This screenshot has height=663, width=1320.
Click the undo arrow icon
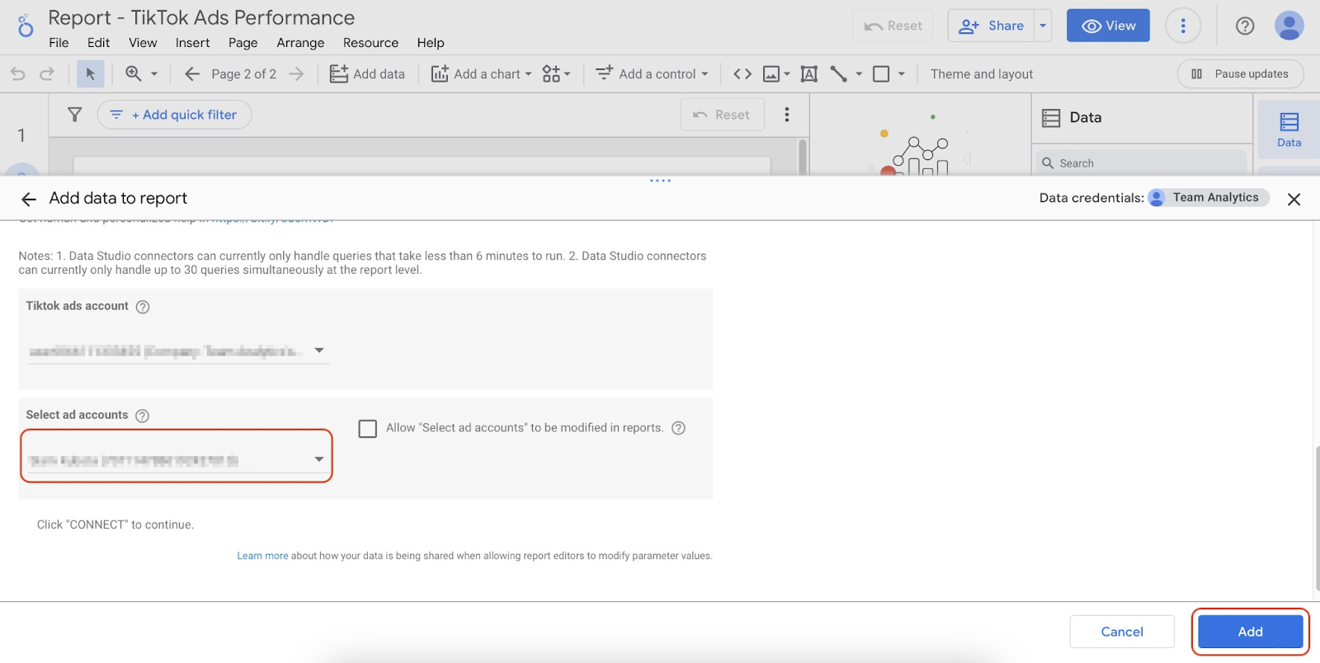(x=18, y=74)
